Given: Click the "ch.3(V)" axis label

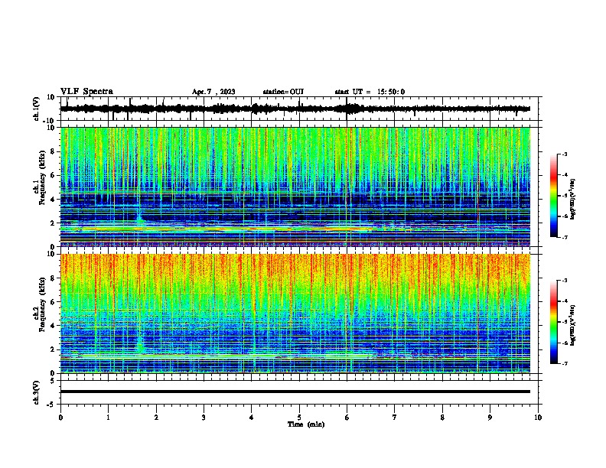Looking at the screenshot, I should pos(36,393).
